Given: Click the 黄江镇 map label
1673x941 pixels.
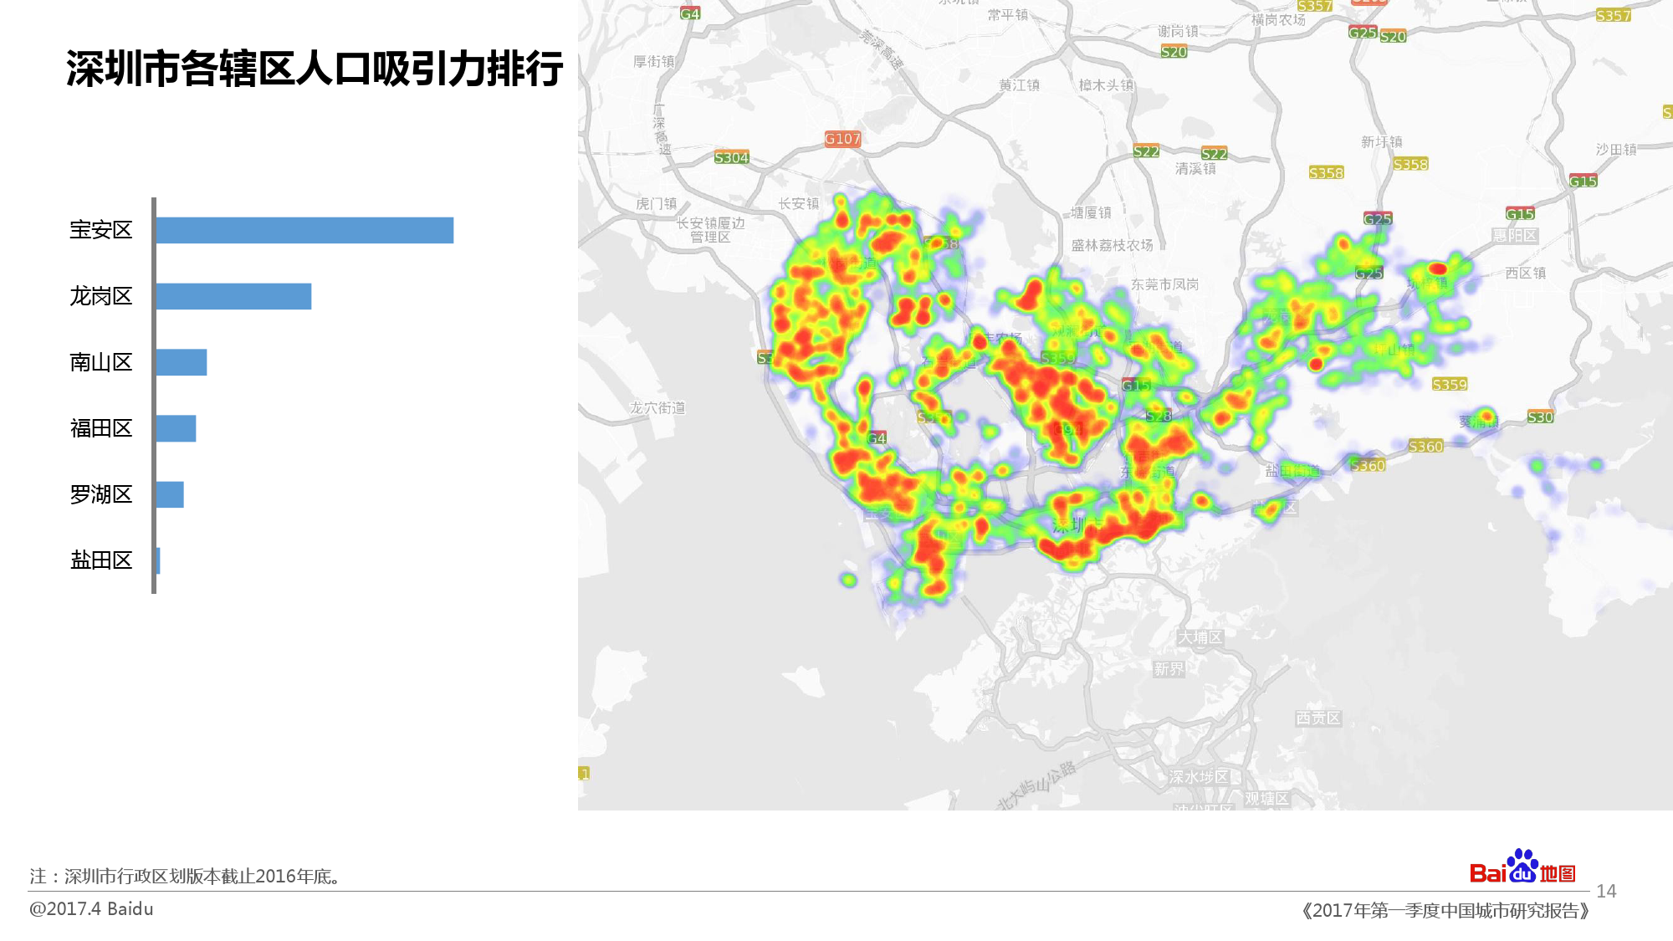Looking at the screenshot, I should pos(1019,84).
